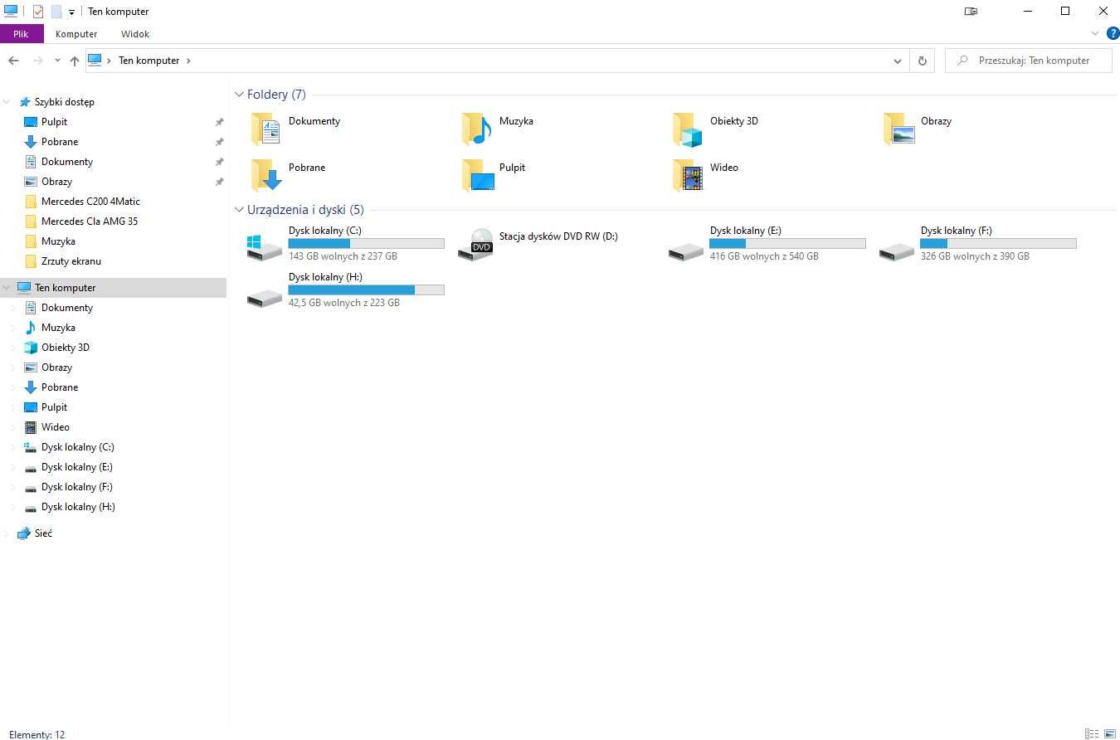Click the Dysk lokalny (H:) capacity bar
1120x740 pixels.
click(x=366, y=290)
